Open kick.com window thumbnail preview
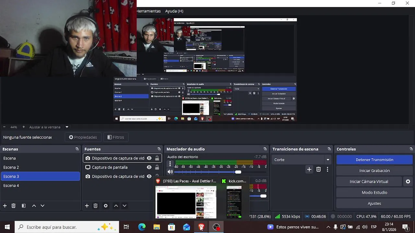415x233 pixels. click(234, 202)
